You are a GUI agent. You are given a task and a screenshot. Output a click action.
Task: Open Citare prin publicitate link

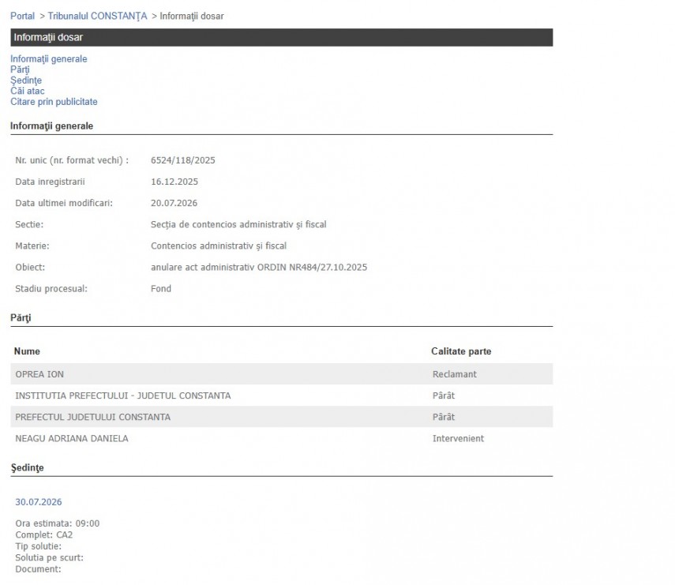click(54, 102)
